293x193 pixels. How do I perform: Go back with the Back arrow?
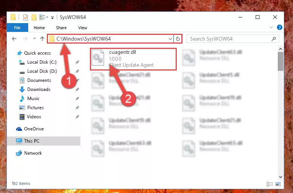(x=14, y=39)
